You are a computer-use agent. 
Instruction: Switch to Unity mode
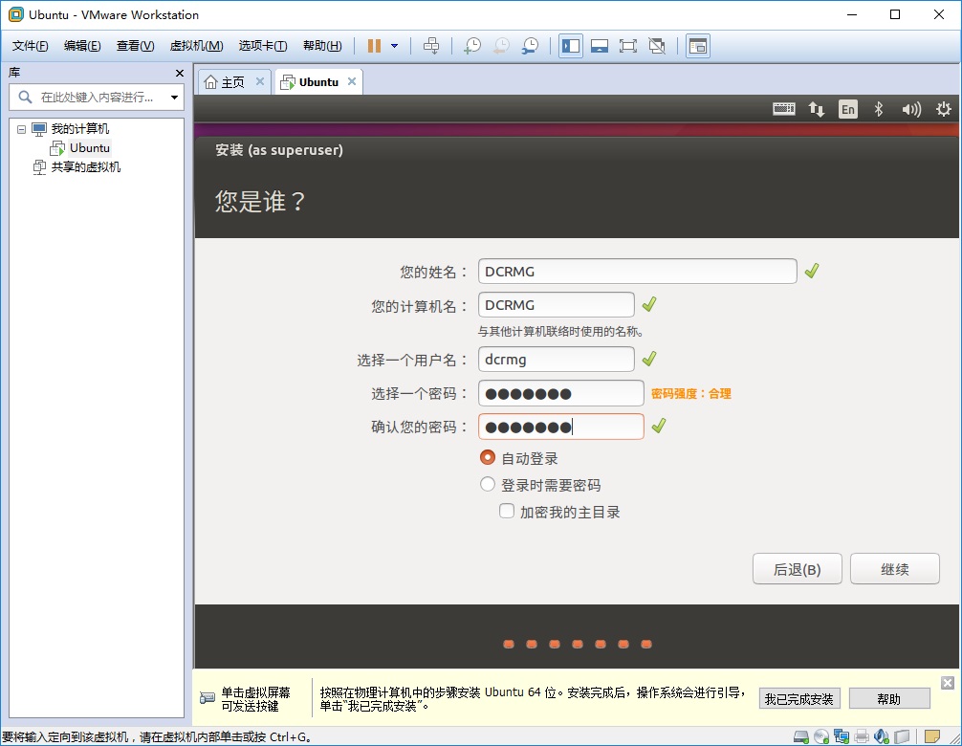point(657,46)
